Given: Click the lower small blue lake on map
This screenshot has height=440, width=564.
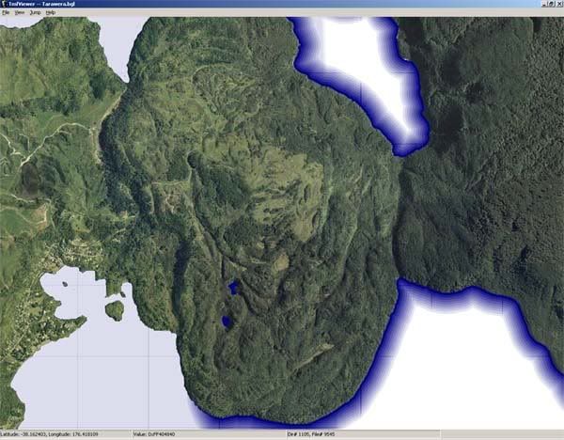Looking at the screenshot, I should [227, 322].
